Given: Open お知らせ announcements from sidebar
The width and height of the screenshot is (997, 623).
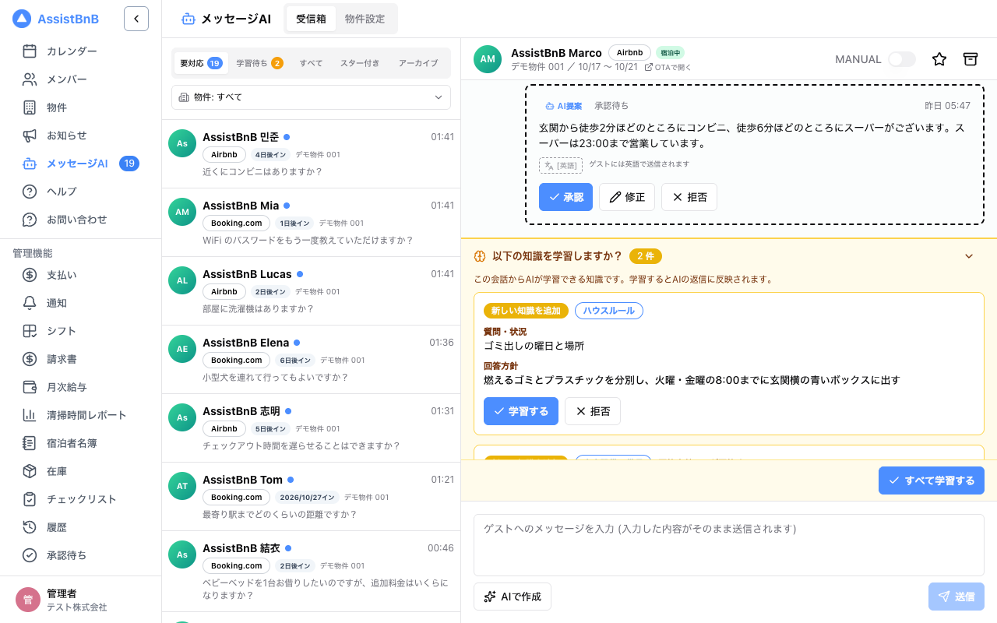Looking at the screenshot, I should [81, 136].
